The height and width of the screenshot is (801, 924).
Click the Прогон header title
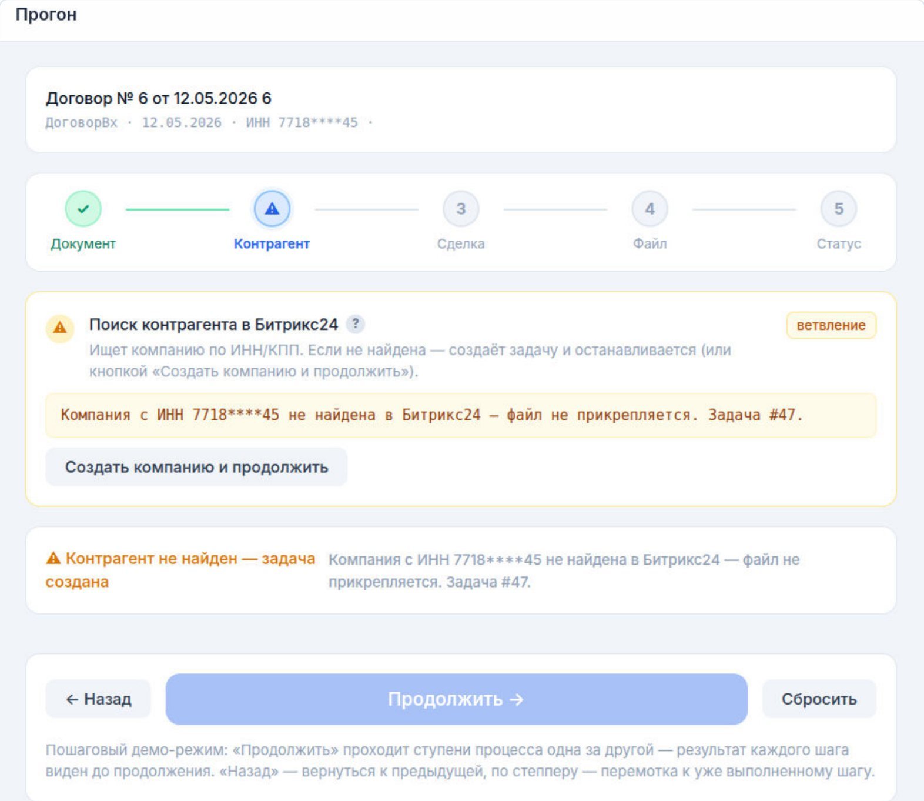(46, 15)
